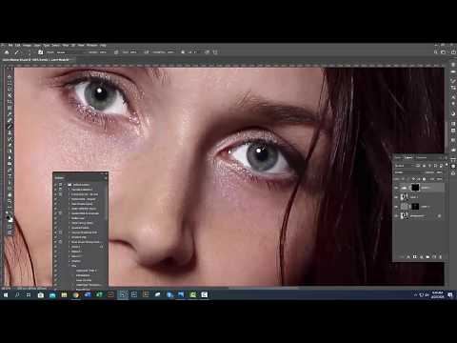
Task: Close the floating Actions panel
Action: coord(106,174)
